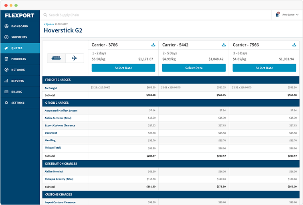This screenshot has height=205, width=303.
Task: Click the Flexport logo
Action: coord(20,16)
